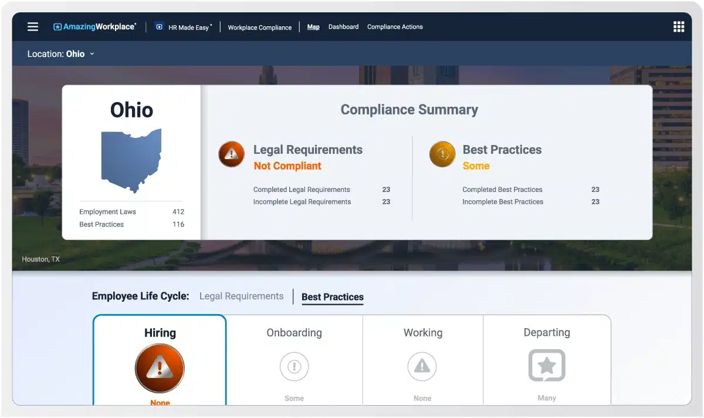
Task: Click the Best Practices summary heading
Action: tap(502, 150)
